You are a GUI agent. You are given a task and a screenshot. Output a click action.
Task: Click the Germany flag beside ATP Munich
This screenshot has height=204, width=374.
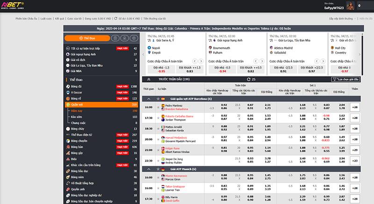pos(163,169)
